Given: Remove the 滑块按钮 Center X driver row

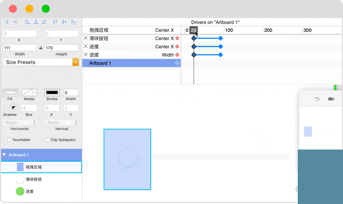Looking at the screenshot, I should pos(85,38).
